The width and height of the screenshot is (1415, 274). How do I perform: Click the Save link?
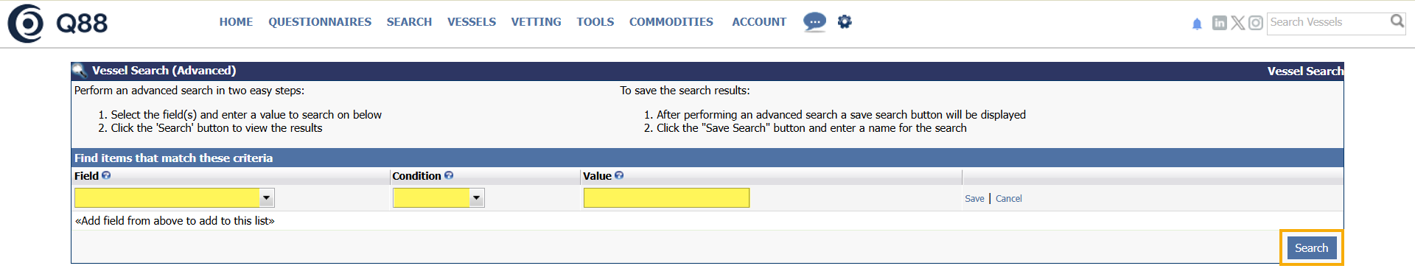tap(974, 199)
